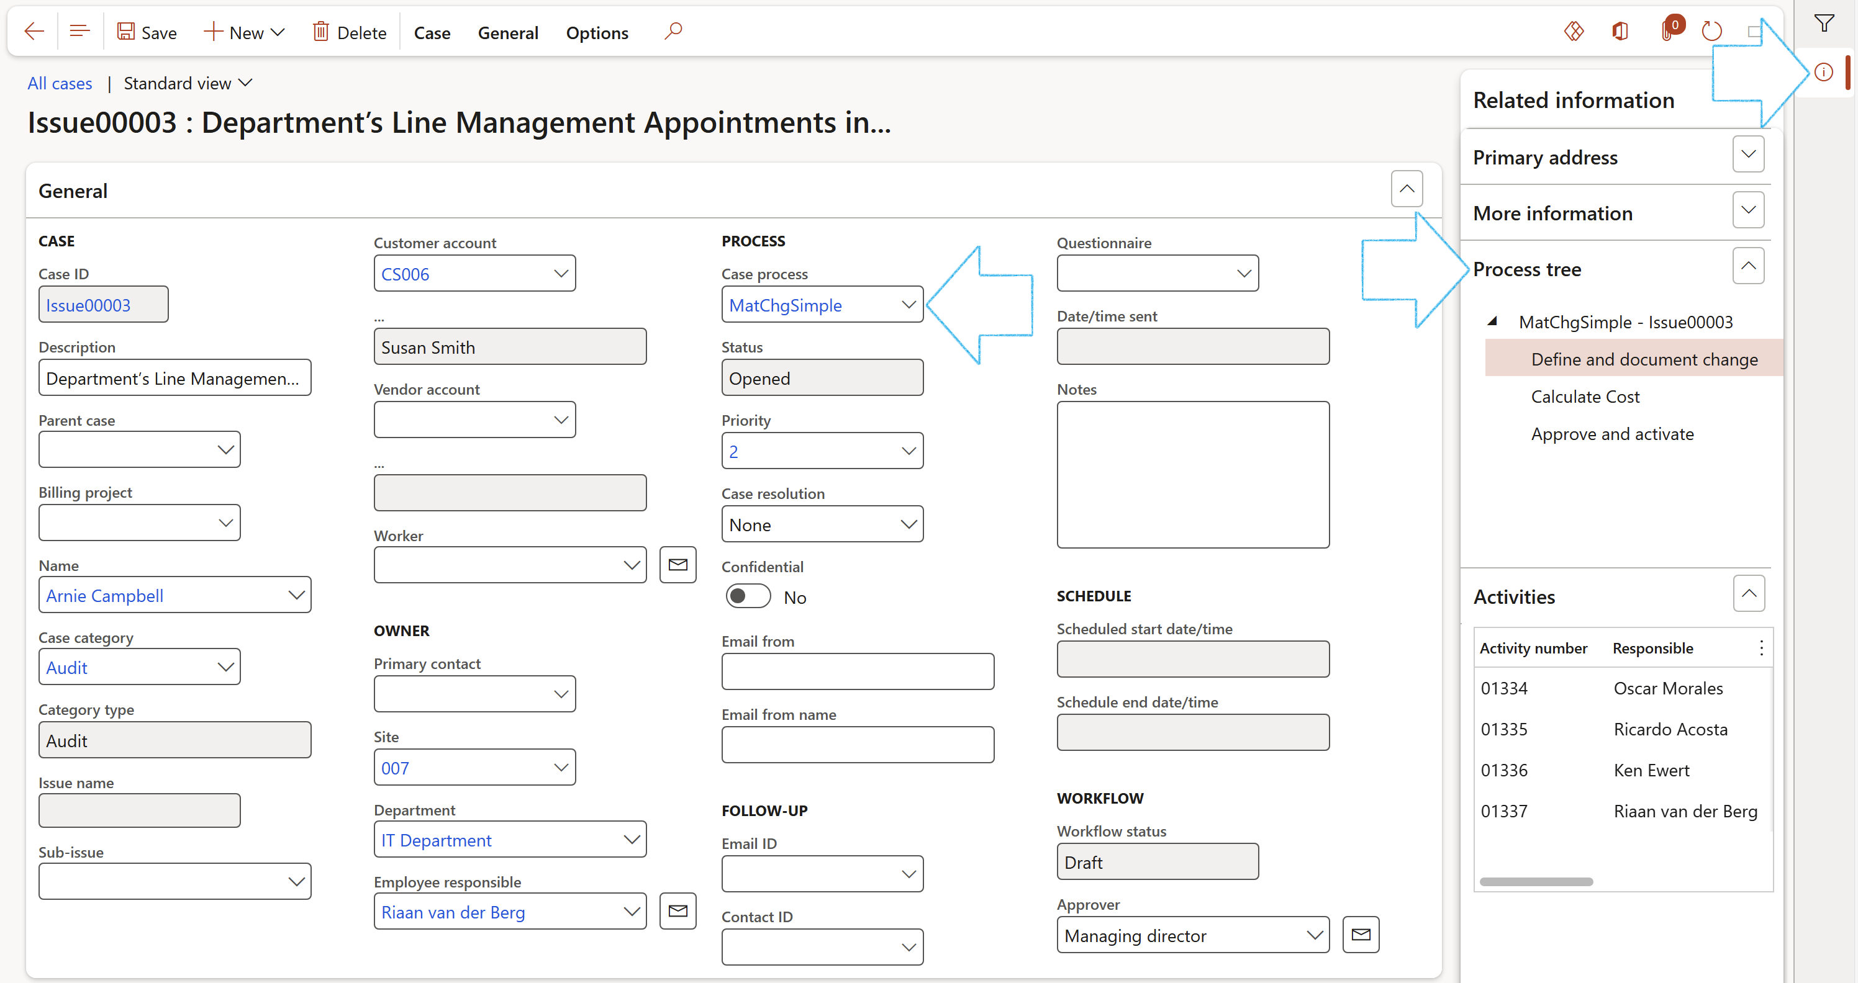1858x983 pixels.
Task: Click the Approver email envelope icon
Action: click(x=1361, y=935)
